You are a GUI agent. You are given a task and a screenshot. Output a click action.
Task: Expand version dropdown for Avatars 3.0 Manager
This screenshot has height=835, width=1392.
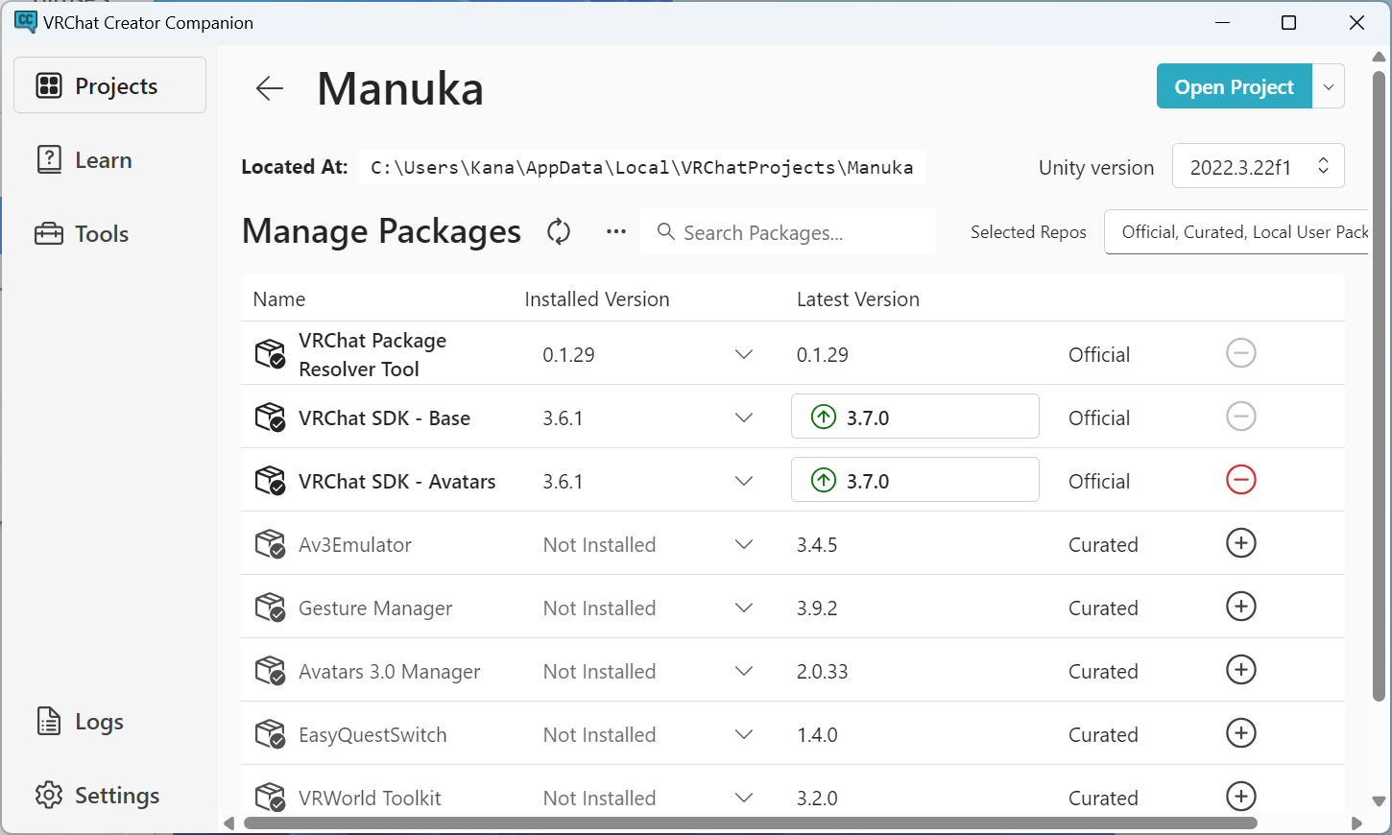click(x=744, y=671)
